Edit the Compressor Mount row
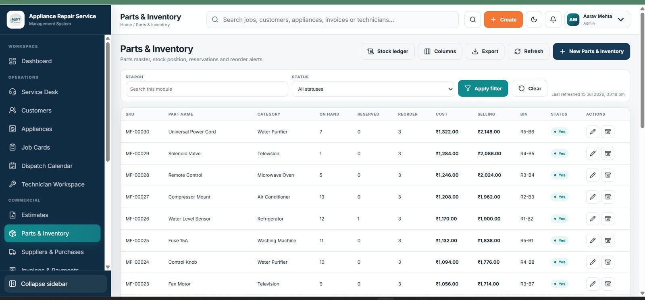The height and width of the screenshot is (300, 645). 593,197
